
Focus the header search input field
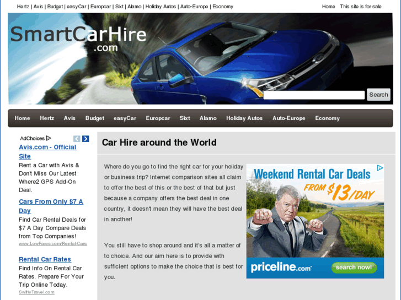pos(314,95)
